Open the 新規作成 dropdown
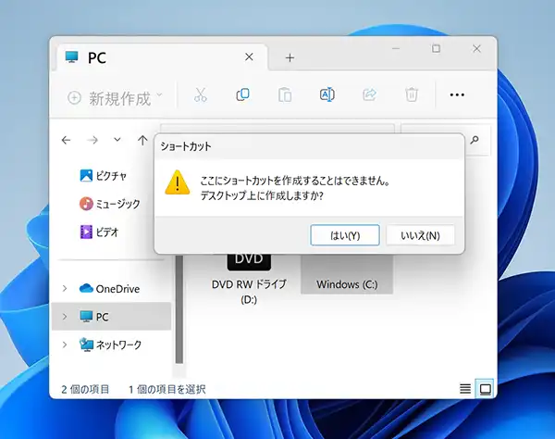555x439 pixels. click(115, 98)
